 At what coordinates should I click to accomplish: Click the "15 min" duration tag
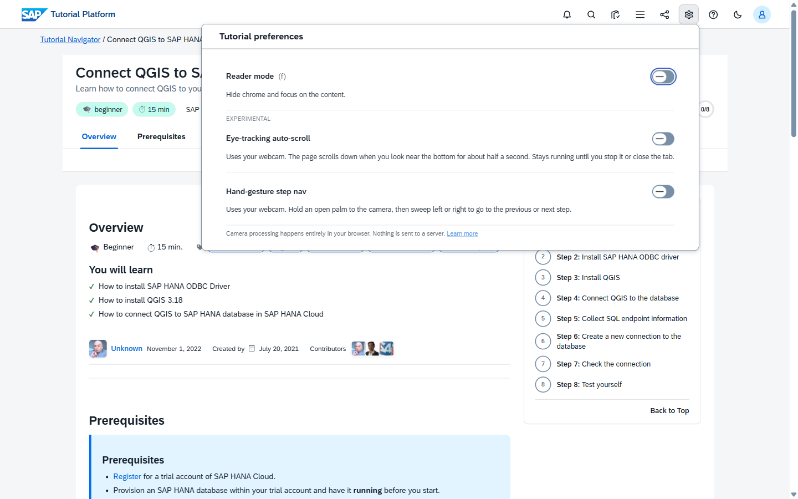154,110
